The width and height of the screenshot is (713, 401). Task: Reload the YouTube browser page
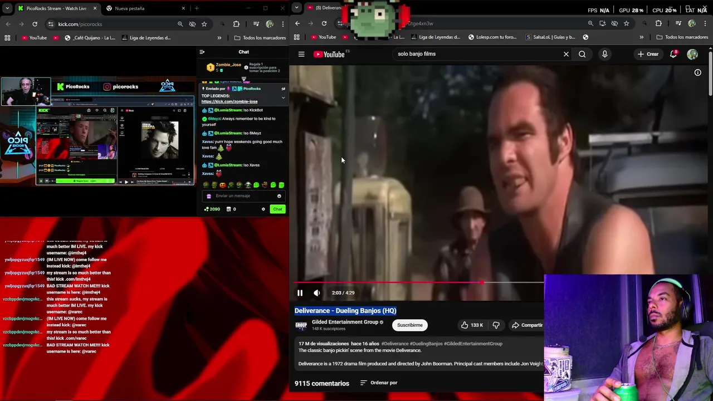[x=324, y=23]
